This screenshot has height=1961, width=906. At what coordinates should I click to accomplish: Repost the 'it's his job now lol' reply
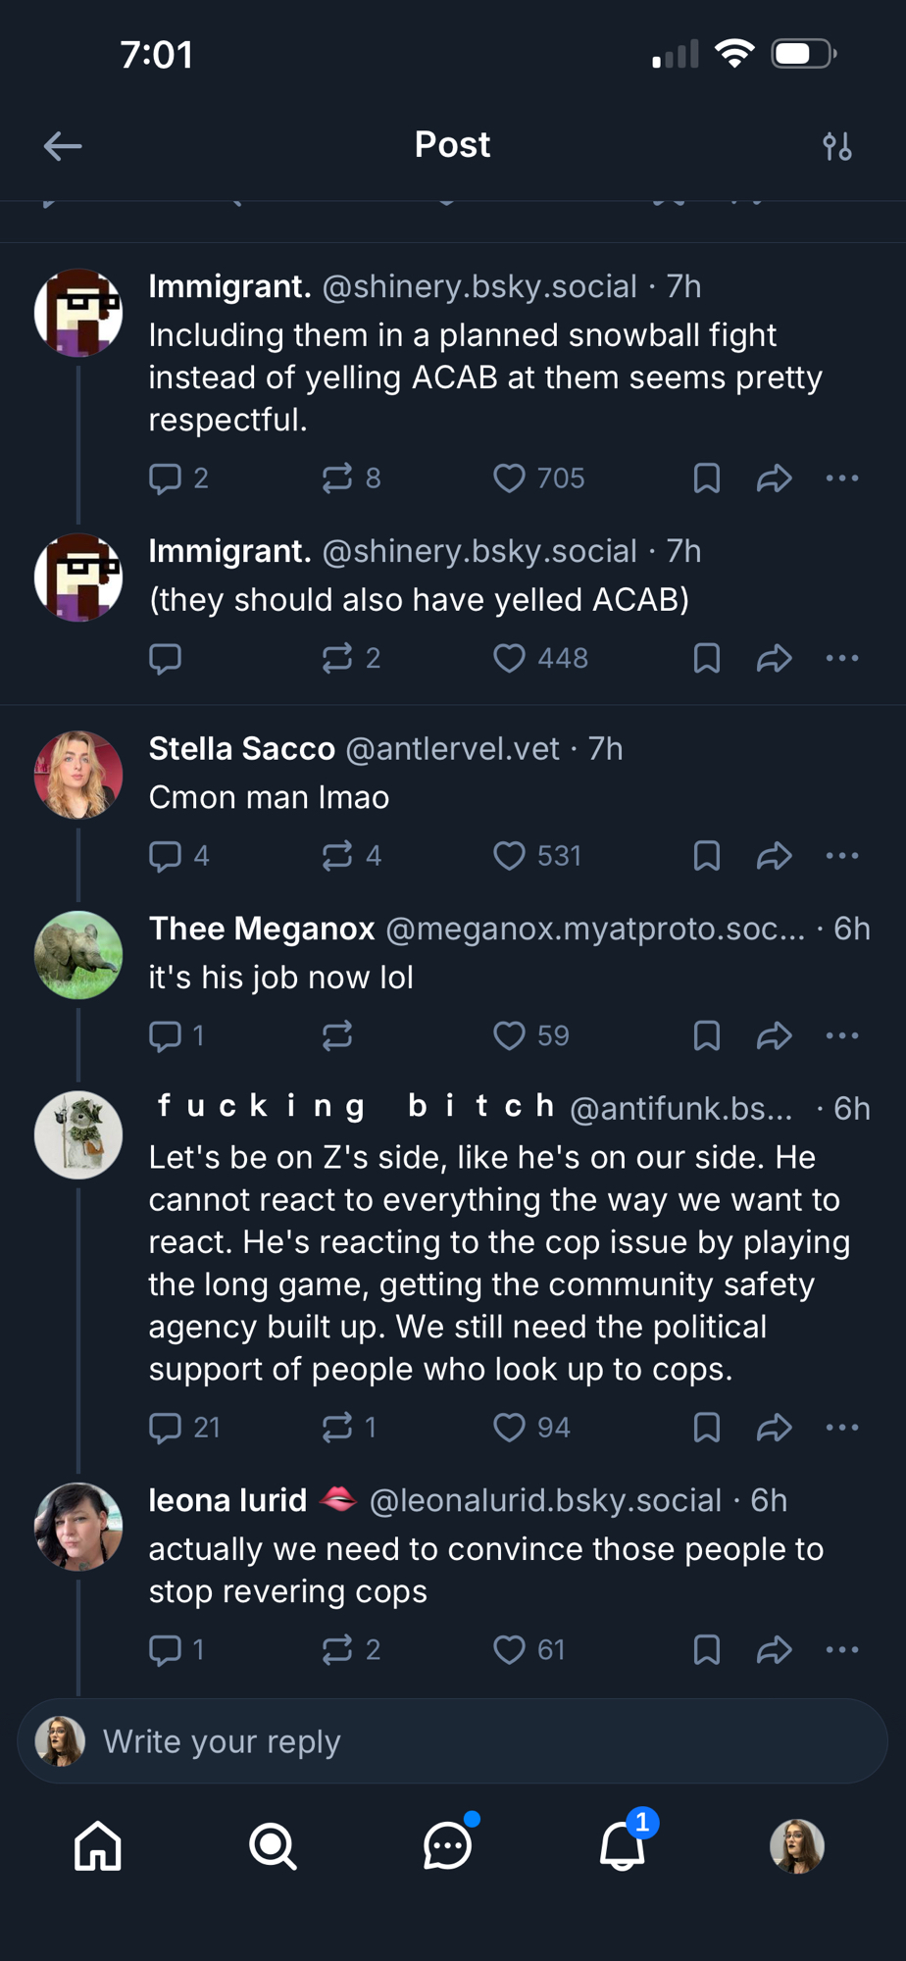pyautogui.click(x=337, y=1036)
